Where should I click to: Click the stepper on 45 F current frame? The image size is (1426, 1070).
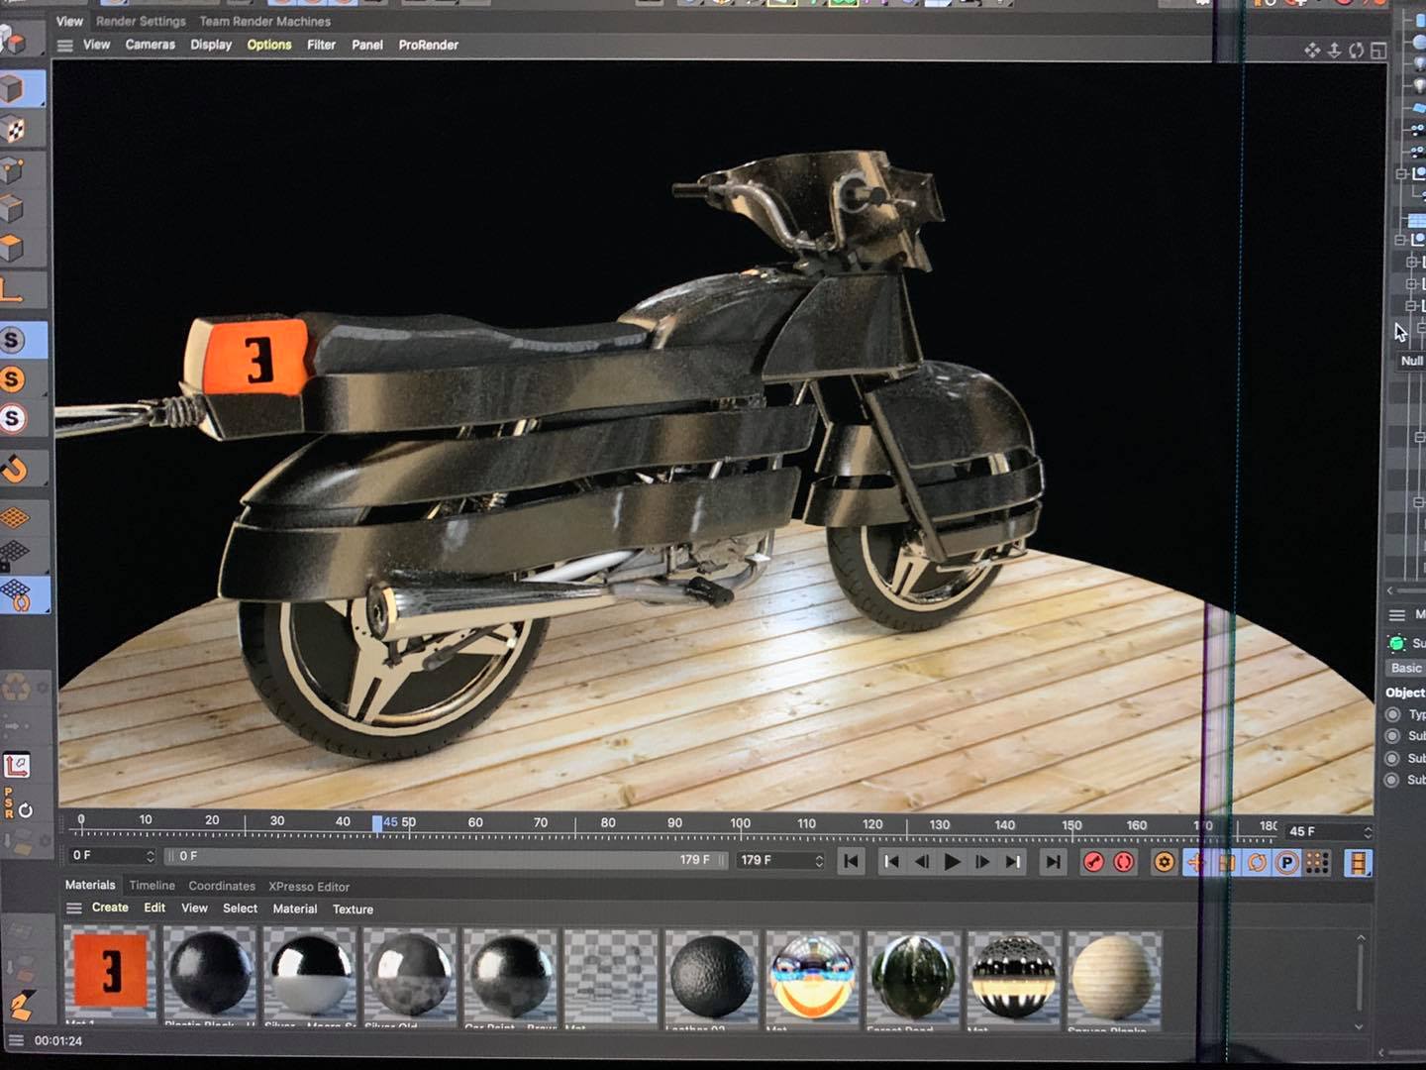(1368, 831)
